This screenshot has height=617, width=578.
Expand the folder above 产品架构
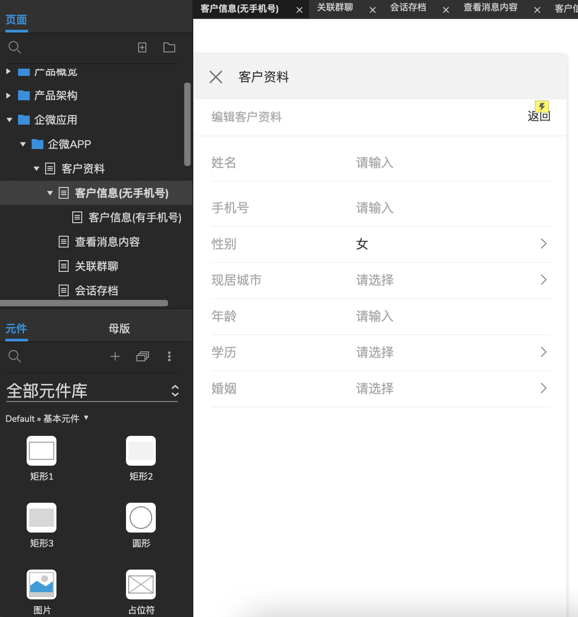point(8,71)
